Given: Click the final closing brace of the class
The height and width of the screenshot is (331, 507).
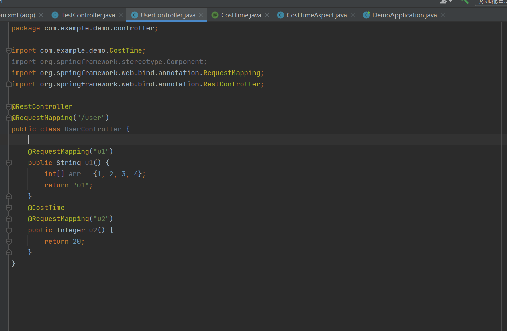Looking at the screenshot, I should [x=13, y=264].
